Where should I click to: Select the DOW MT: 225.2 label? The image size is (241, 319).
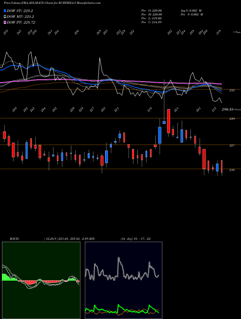click(20, 16)
